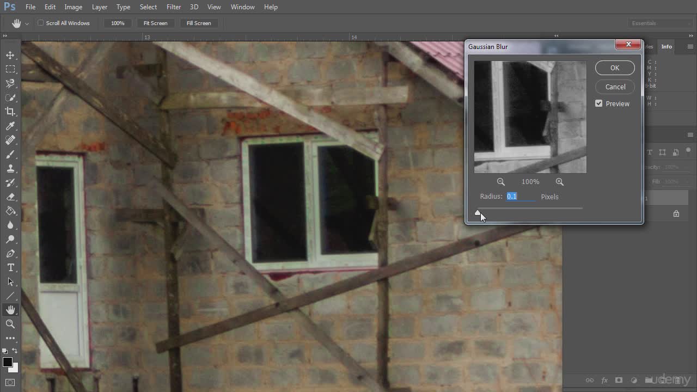Image resolution: width=697 pixels, height=392 pixels.
Task: Select the Hand tool in the toolbox
Action: pos(10,310)
